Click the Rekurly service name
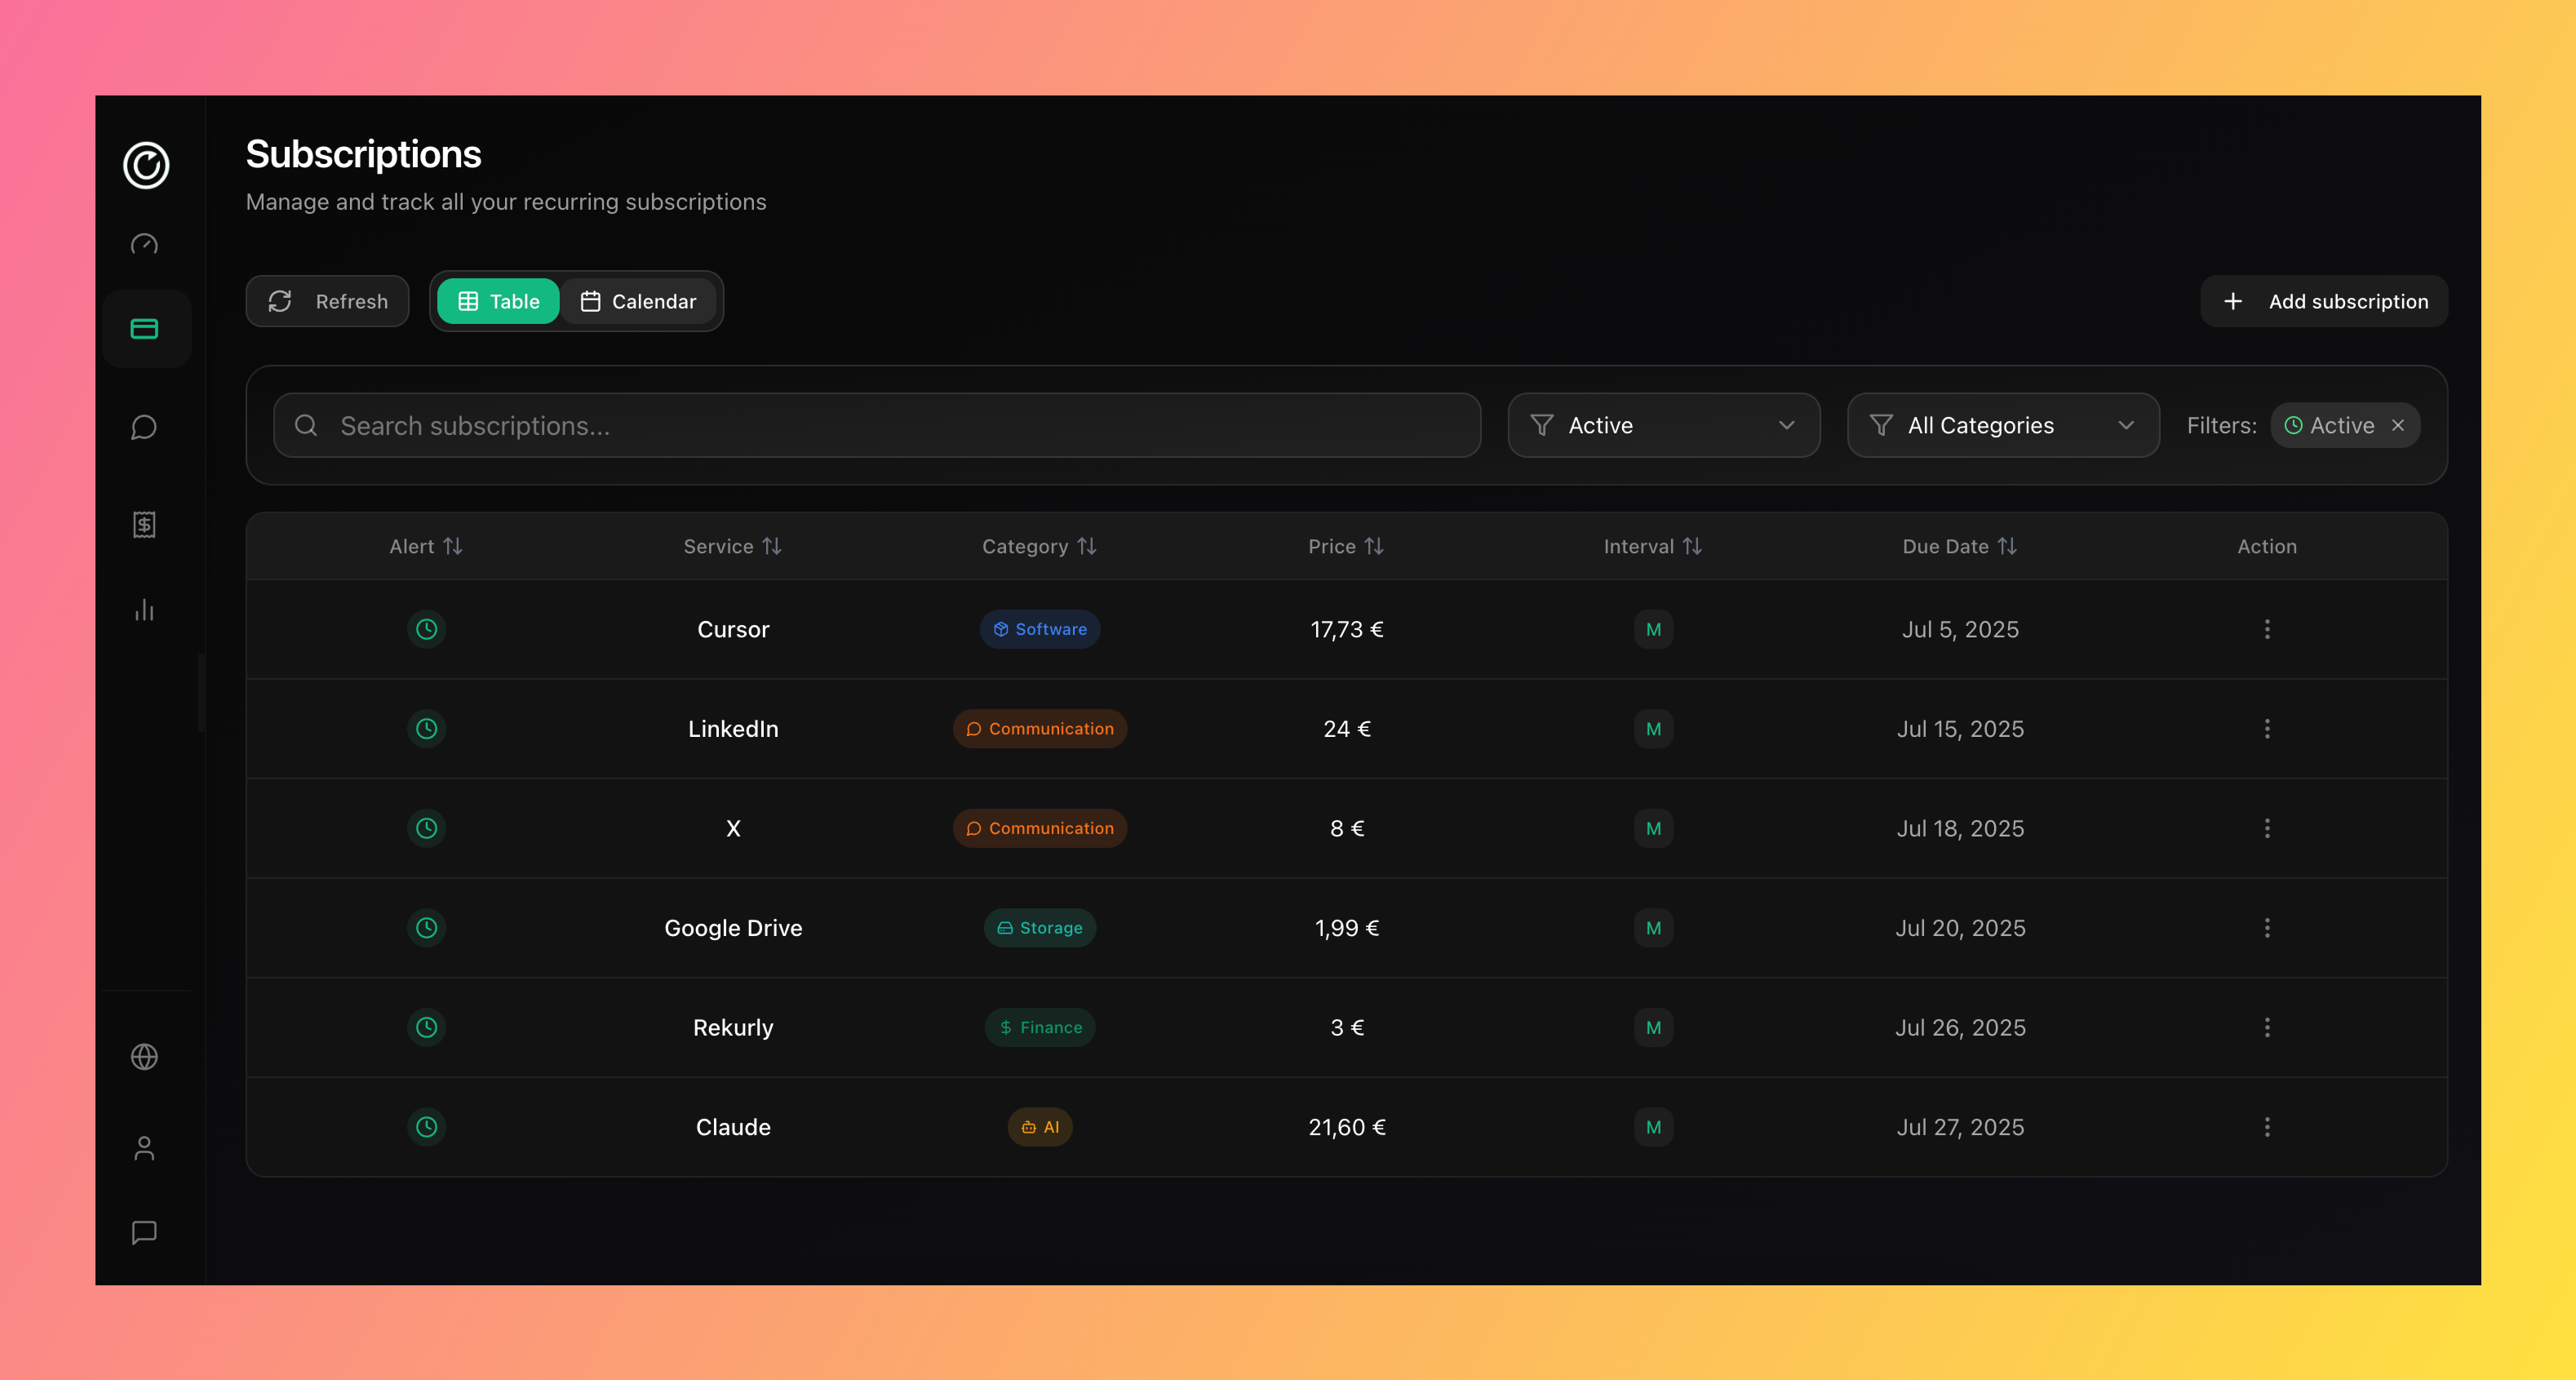Viewport: 2576px width, 1380px height. coord(733,1027)
